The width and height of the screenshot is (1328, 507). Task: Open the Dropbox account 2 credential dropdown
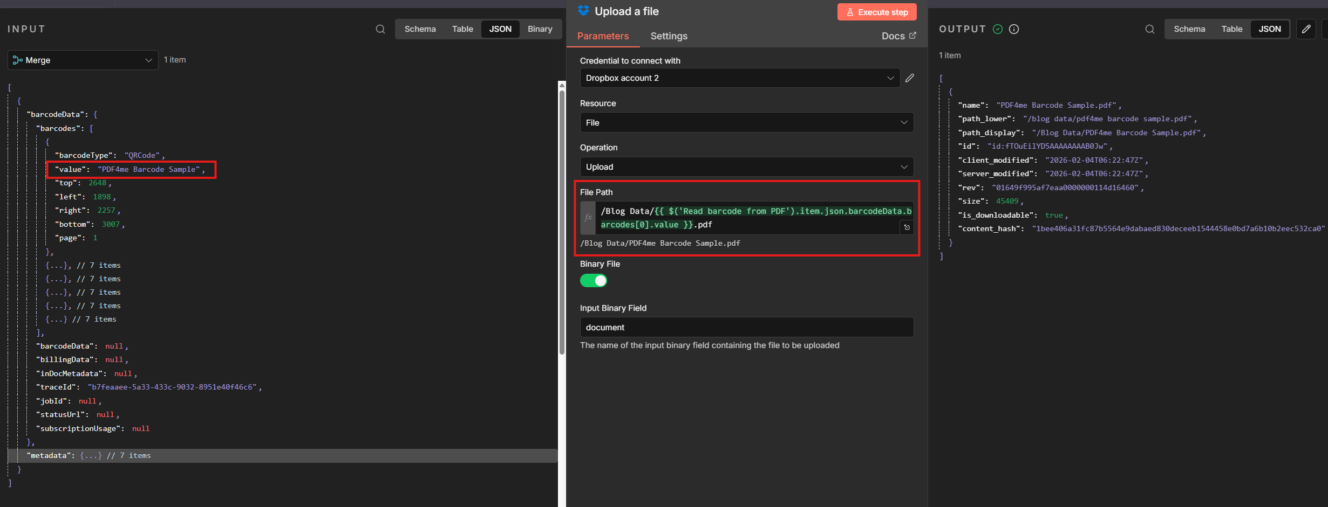pyautogui.click(x=739, y=78)
